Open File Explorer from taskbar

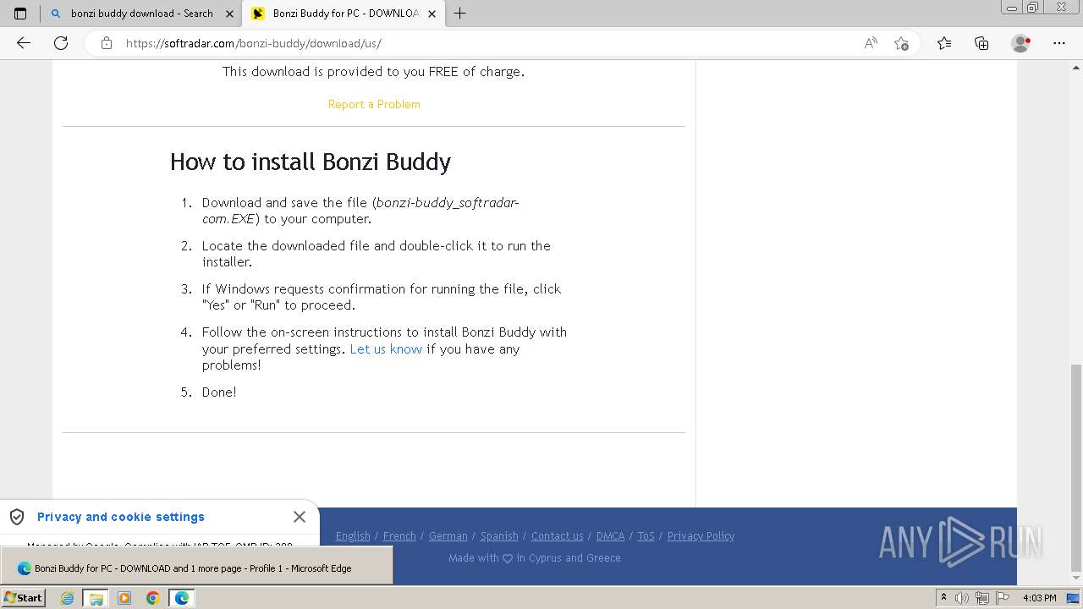(96, 598)
